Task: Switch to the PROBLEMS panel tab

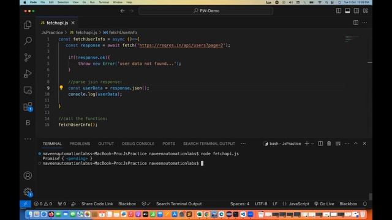Action: [80, 144]
